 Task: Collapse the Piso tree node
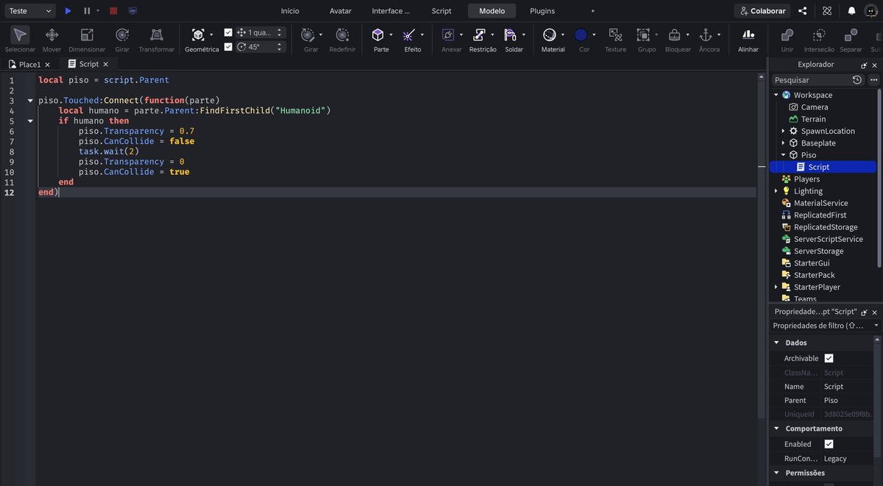(x=783, y=155)
